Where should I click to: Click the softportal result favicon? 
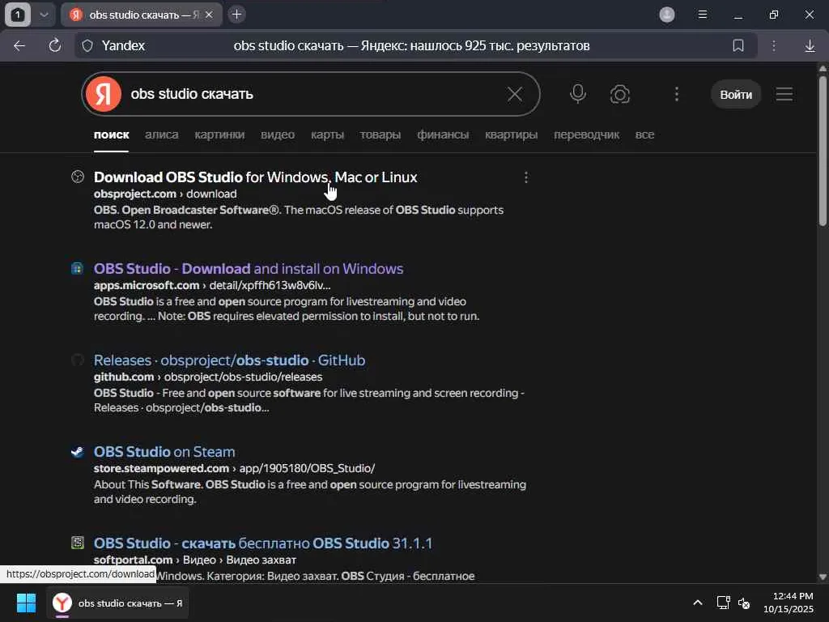pos(78,543)
